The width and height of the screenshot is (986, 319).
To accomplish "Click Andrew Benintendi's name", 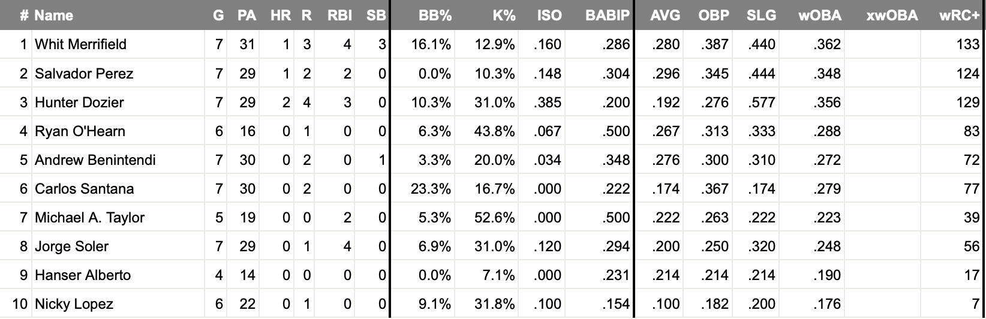I will click(x=95, y=160).
